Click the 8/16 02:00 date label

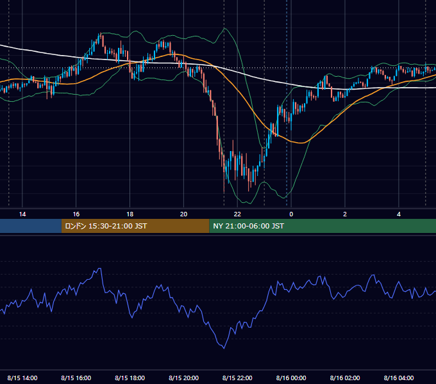click(345, 378)
